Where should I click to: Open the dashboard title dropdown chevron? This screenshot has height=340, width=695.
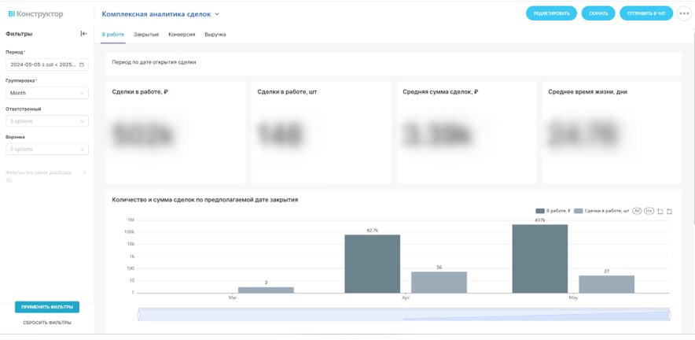(x=217, y=13)
